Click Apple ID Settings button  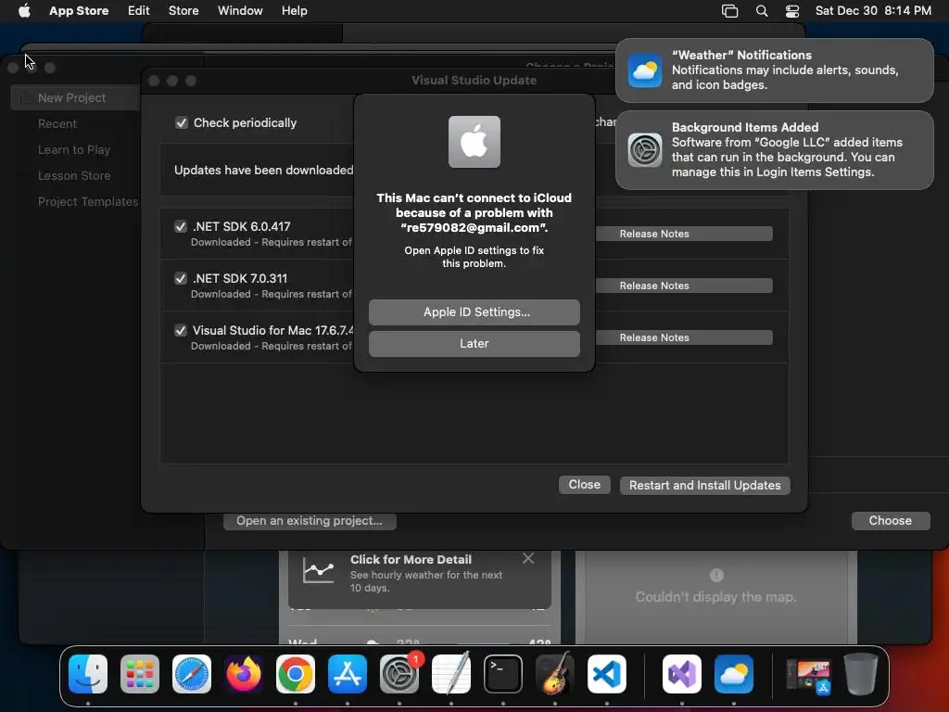(474, 312)
